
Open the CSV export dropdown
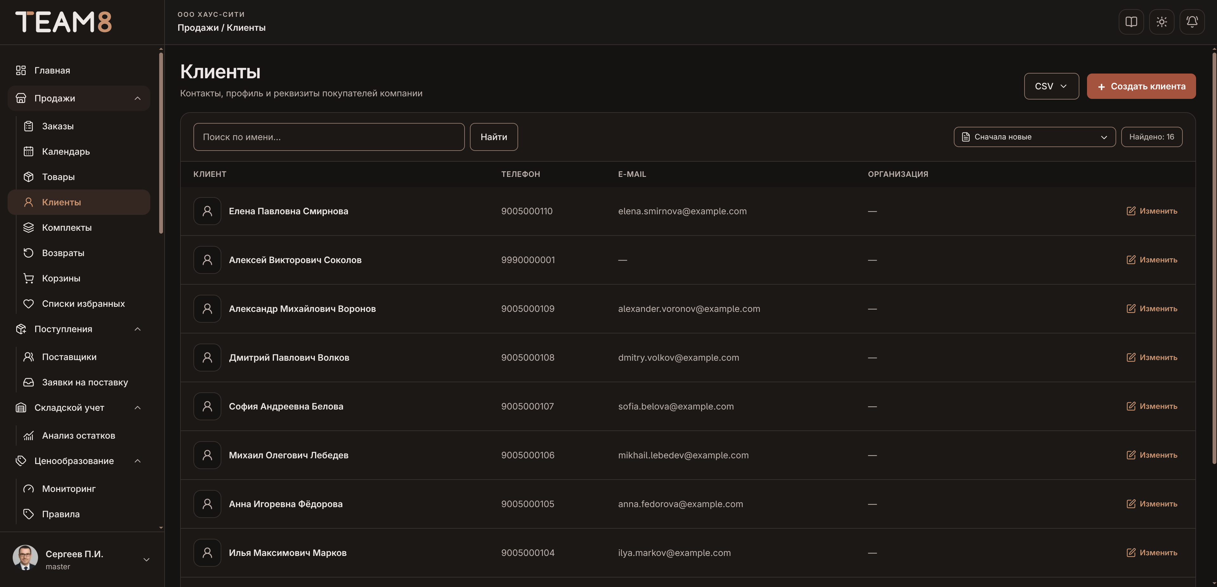click(1051, 86)
